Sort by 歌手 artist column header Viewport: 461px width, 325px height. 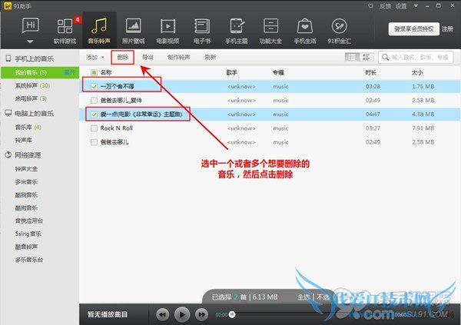click(x=232, y=72)
